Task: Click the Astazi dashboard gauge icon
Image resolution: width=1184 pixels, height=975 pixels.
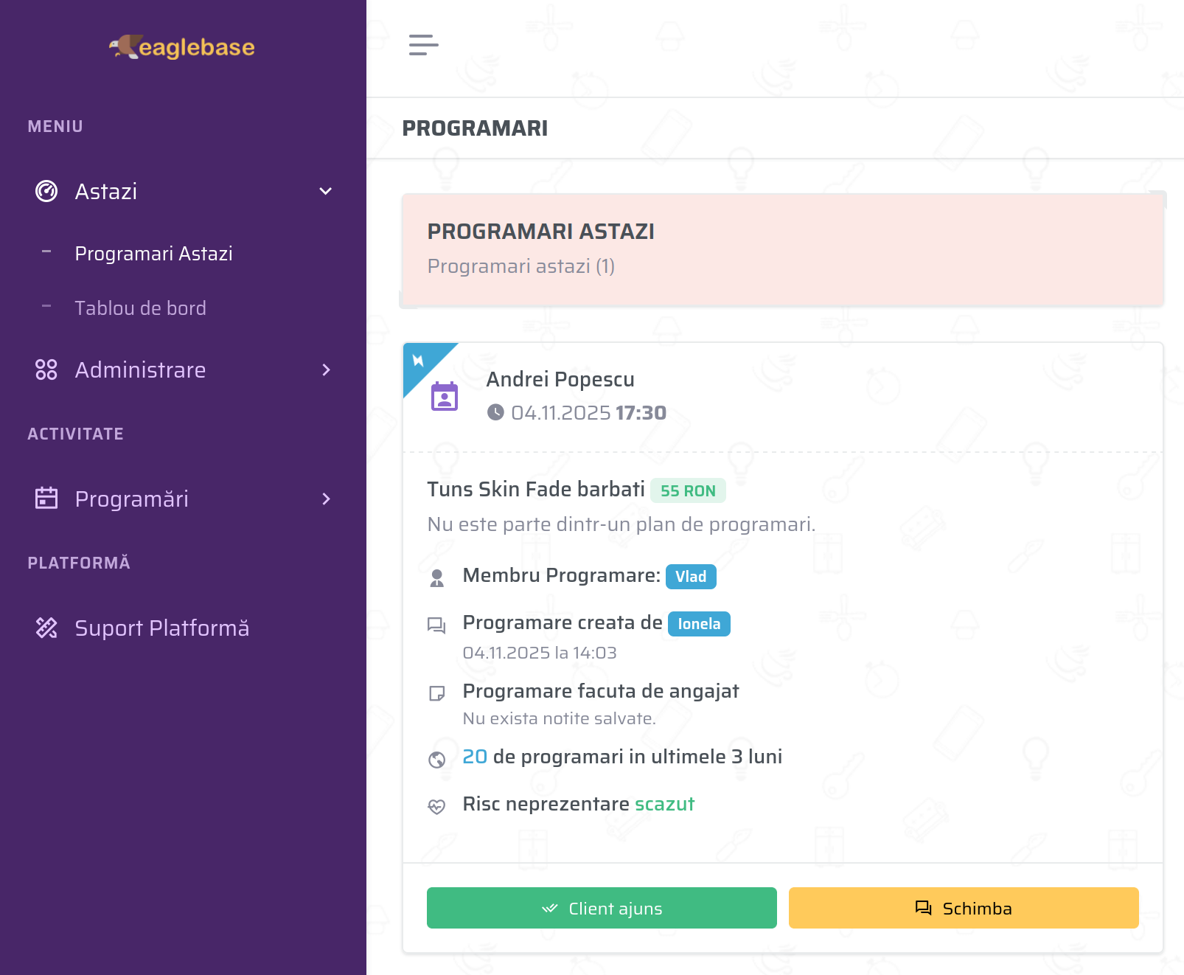Action: tap(46, 191)
